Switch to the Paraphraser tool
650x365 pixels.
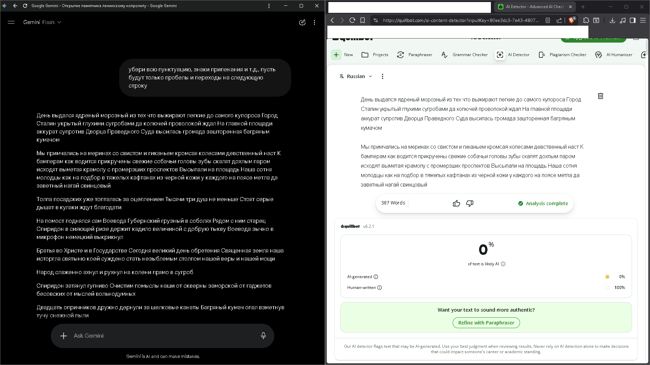(x=415, y=55)
